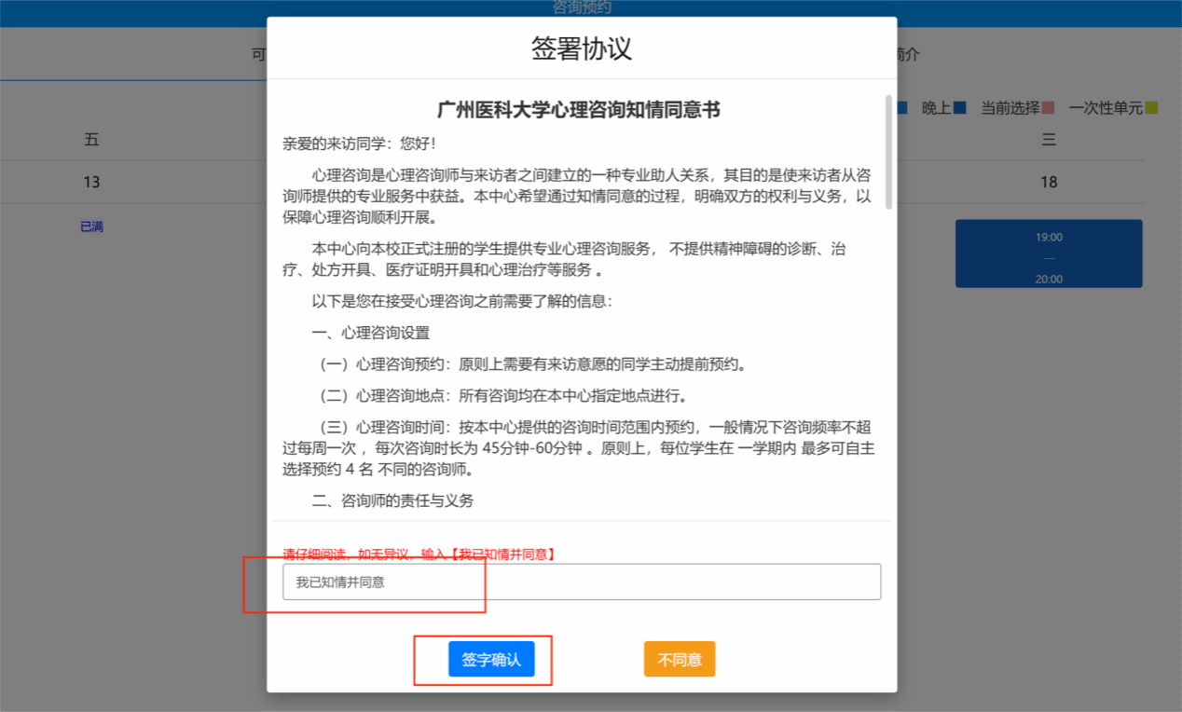
Task: Select the date 13 in calendar
Action: tap(91, 182)
